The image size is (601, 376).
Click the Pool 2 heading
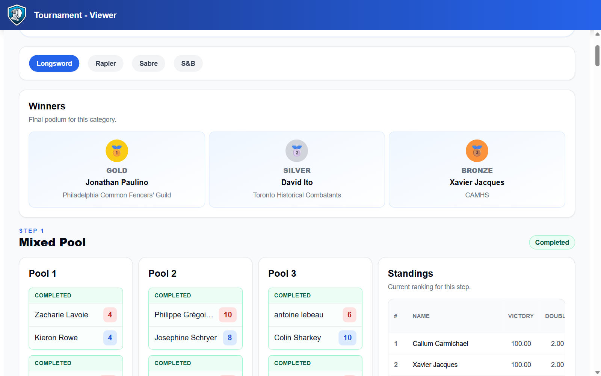coord(162,273)
